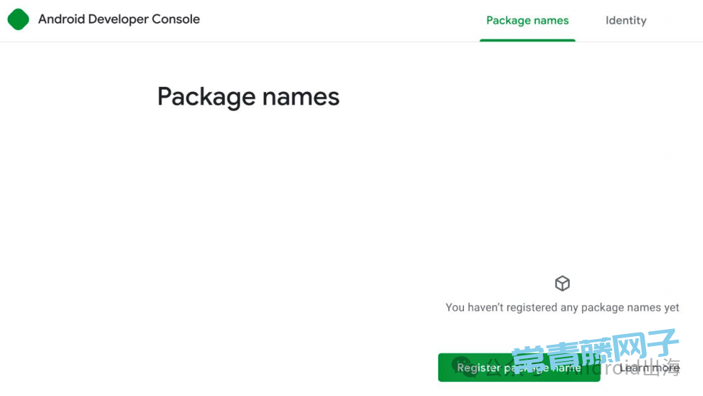Click the gray Android出海 watermark text
The height and width of the screenshot is (396, 703).
[623, 368]
